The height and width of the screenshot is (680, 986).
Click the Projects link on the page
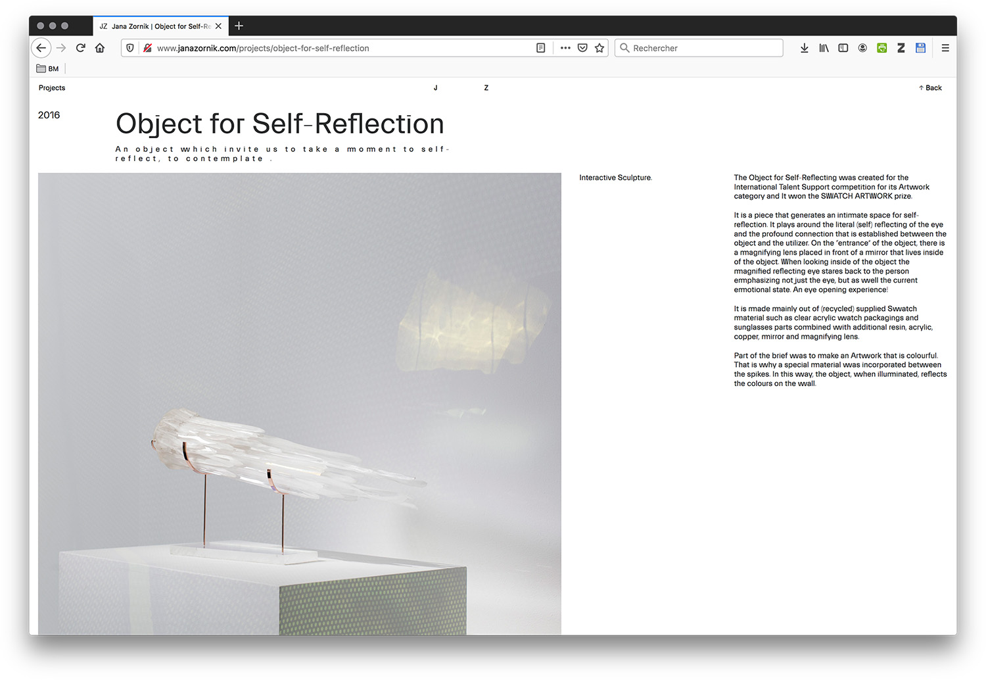pyautogui.click(x=52, y=88)
